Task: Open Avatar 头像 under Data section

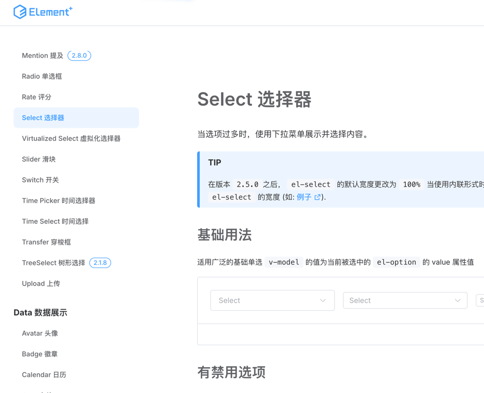Action: point(39,333)
